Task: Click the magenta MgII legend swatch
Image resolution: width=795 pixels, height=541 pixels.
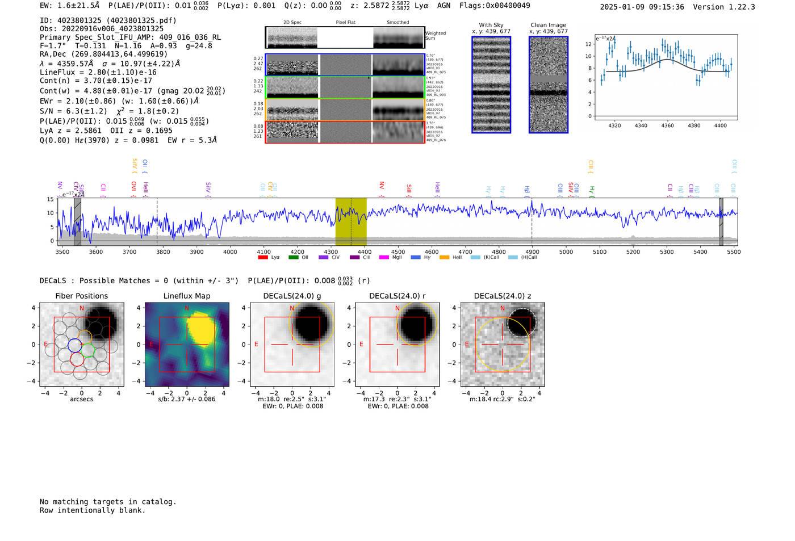Action: 384,258
